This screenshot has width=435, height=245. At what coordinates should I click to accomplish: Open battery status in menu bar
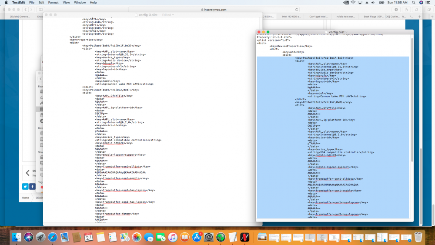pyautogui.click(x=381, y=3)
